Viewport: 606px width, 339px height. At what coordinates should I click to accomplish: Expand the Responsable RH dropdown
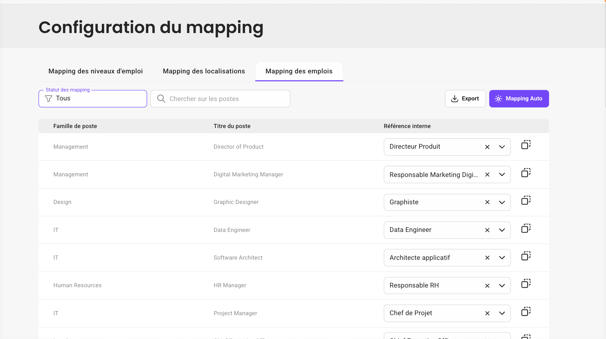(502, 286)
